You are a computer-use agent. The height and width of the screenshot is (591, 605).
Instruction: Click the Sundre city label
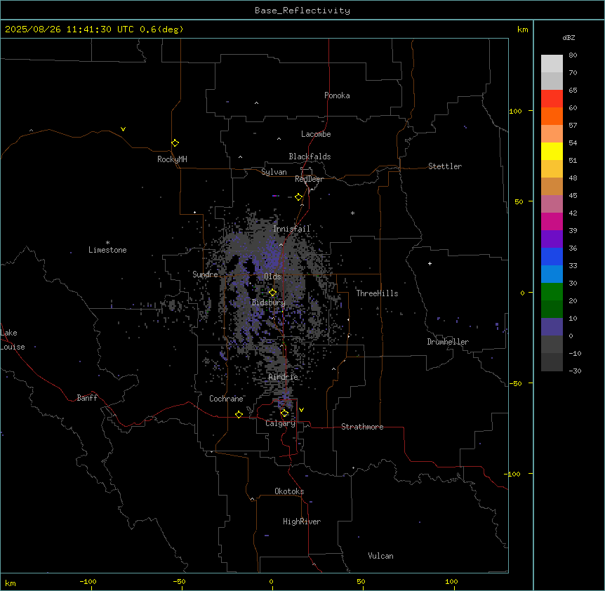[x=205, y=274]
